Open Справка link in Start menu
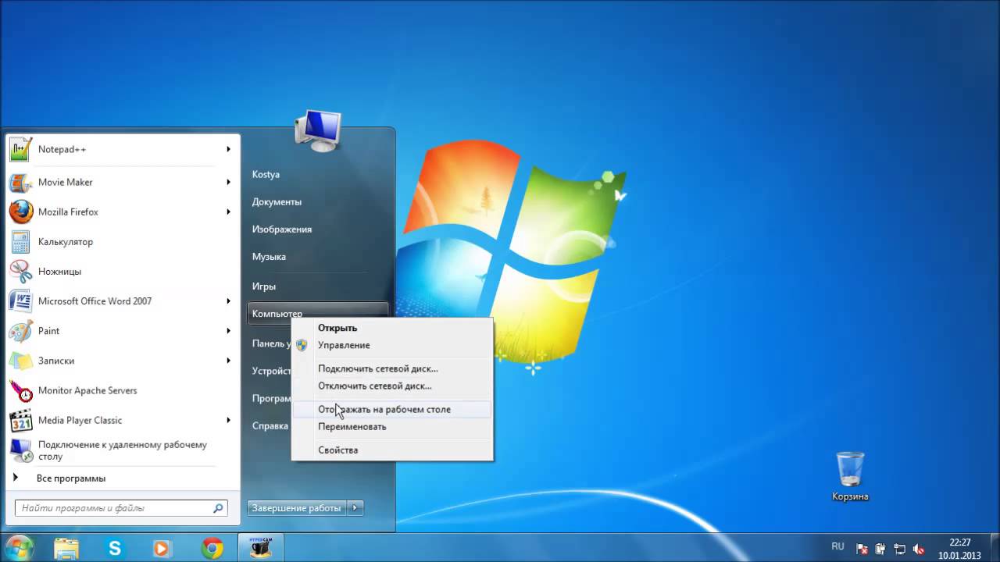Screen dimensions: 1000x562 [x=270, y=426]
